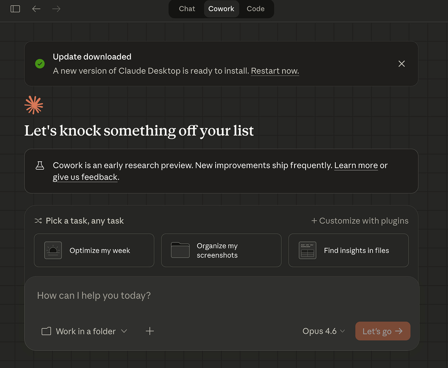The width and height of the screenshot is (448, 368).
Task: Choose the Organize my screenshots task
Action: pyautogui.click(x=221, y=250)
